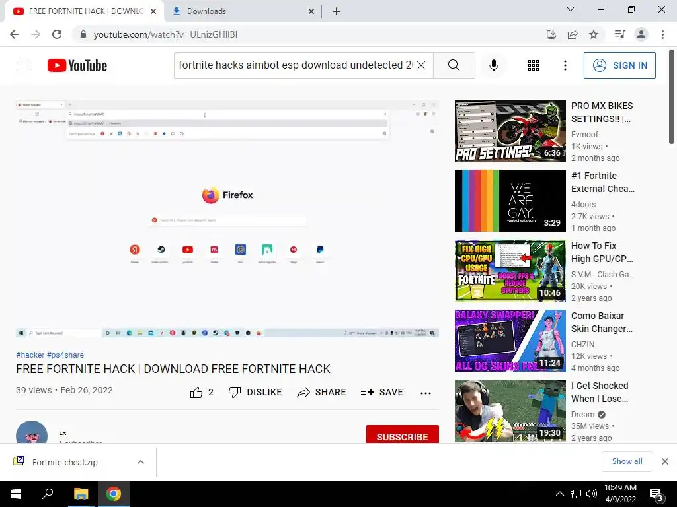
Task: Open Chrome's tab search chevron
Action: (571, 9)
